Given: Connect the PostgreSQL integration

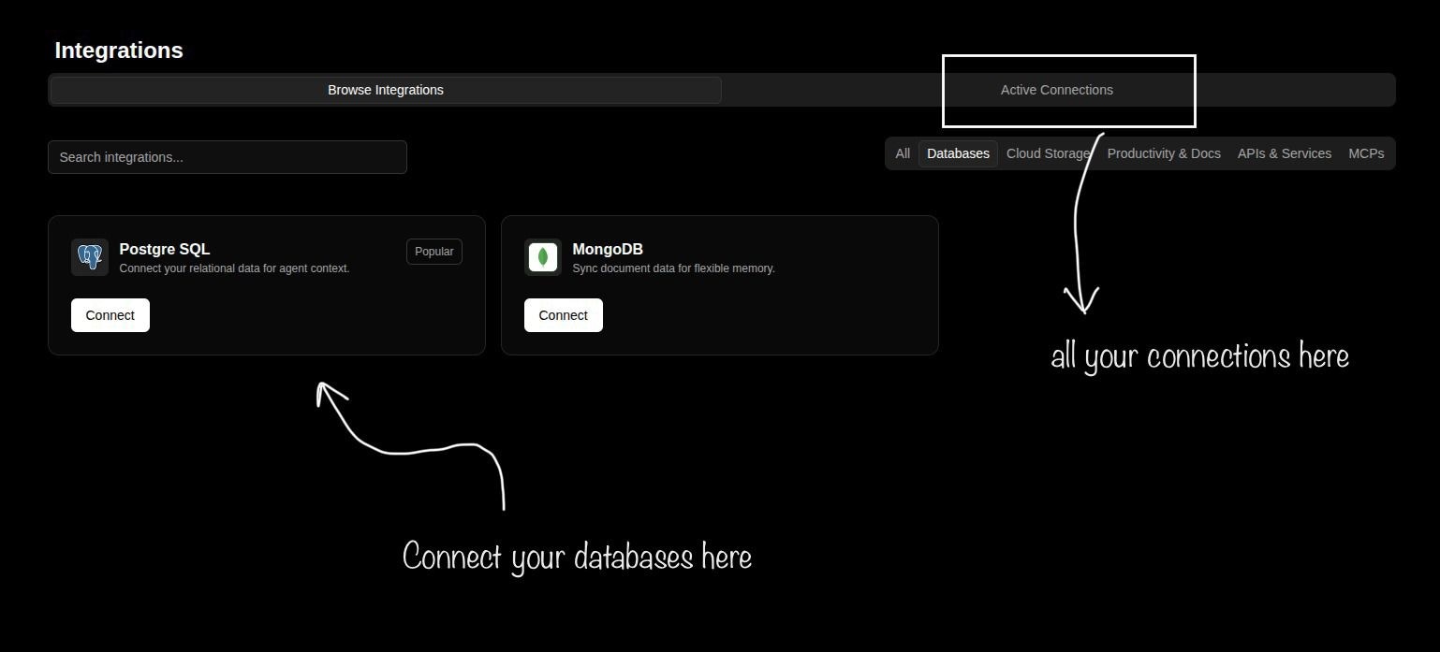Looking at the screenshot, I should (110, 315).
